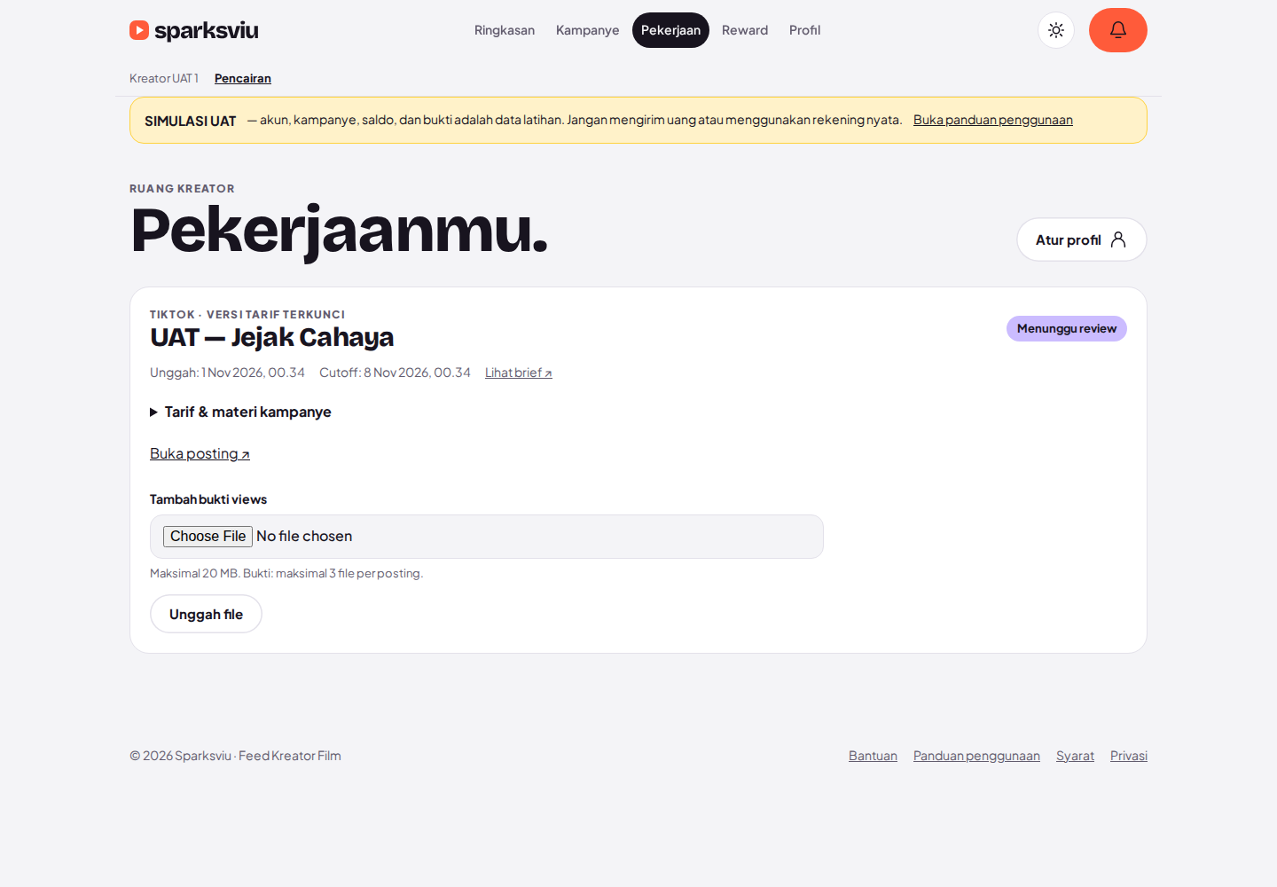
Task: Open the Reward section
Action: pyautogui.click(x=745, y=30)
